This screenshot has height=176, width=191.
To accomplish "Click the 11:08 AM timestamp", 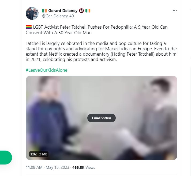I will click(x=34, y=167).
